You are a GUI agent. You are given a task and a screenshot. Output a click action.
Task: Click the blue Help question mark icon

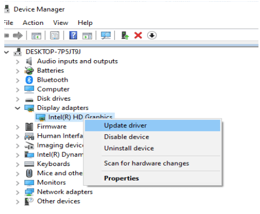pyautogui.click(x=73, y=35)
